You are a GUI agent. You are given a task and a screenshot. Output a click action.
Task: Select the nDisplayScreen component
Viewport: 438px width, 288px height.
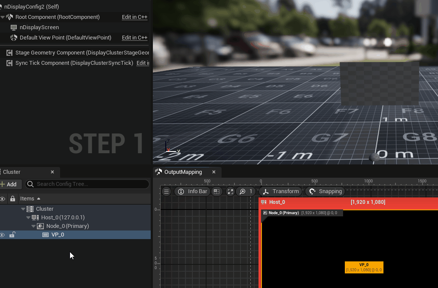pyautogui.click(x=39, y=27)
